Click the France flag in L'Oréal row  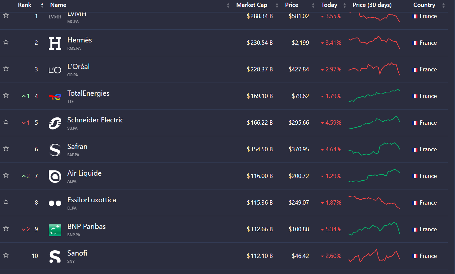point(415,70)
